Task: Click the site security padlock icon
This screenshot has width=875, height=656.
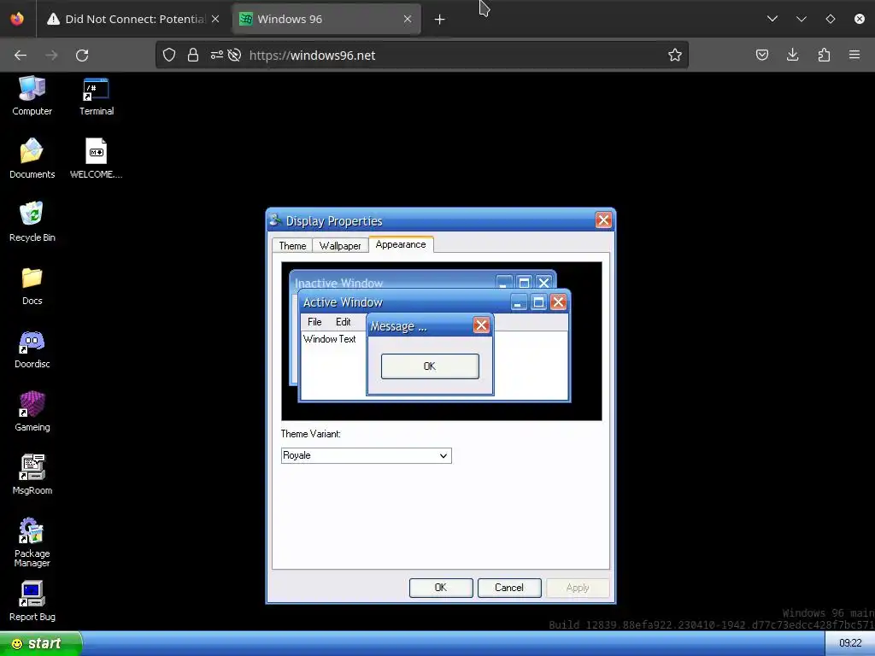Action: [x=193, y=55]
